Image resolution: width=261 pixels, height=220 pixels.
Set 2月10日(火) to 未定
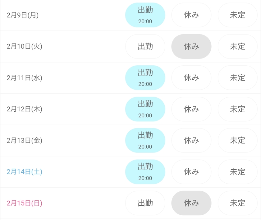pos(238,46)
